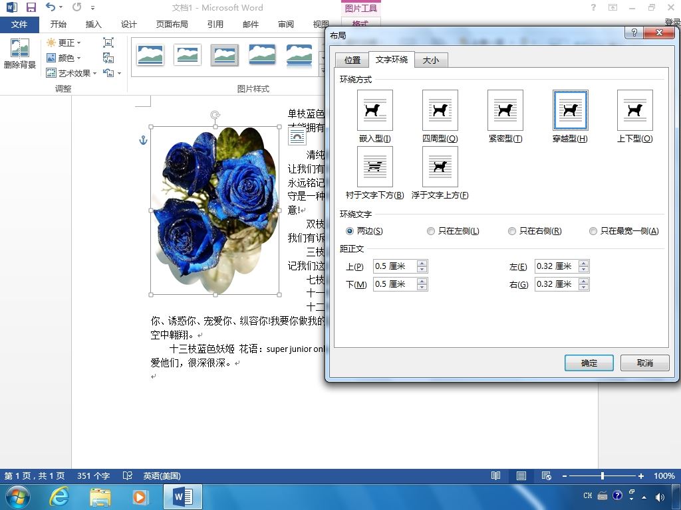Click the Right (右) distance input field

[557, 284]
